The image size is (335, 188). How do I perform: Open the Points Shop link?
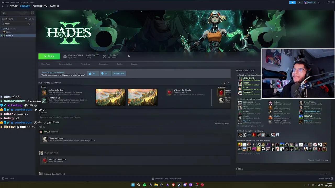tap(85, 64)
